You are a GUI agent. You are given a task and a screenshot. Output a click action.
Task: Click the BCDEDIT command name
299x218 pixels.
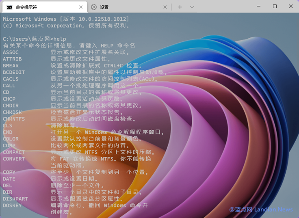[14, 72]
